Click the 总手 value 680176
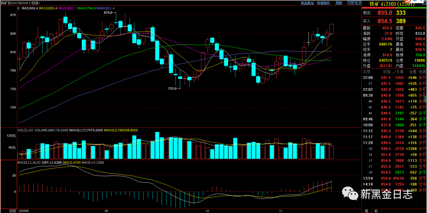Viewport: 427px width, 213px height. point(385,43)
